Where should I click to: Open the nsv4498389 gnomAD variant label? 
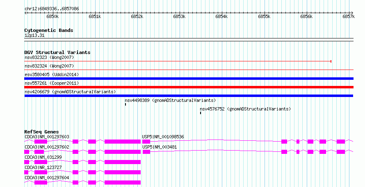click(170, 100)
